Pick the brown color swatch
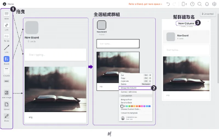The width and height of the screenshot is (219, 137). [132, 106]
